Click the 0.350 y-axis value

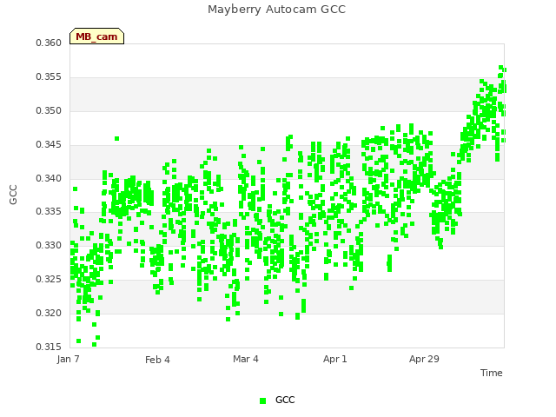click(49, 110)
